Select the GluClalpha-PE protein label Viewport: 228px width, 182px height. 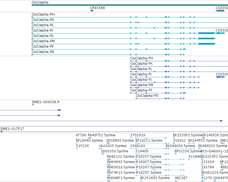[x=147, y=96]
